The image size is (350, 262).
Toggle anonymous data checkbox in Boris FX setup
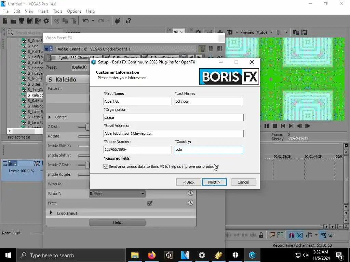106,166
